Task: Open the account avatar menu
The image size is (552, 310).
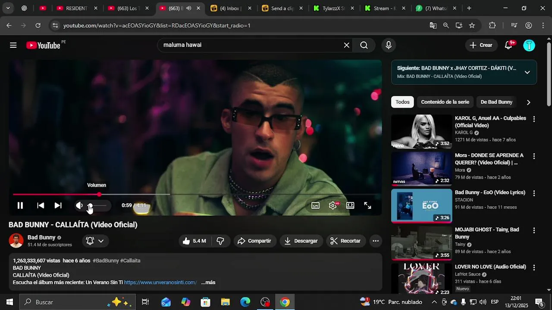Action: coord(529,45)
